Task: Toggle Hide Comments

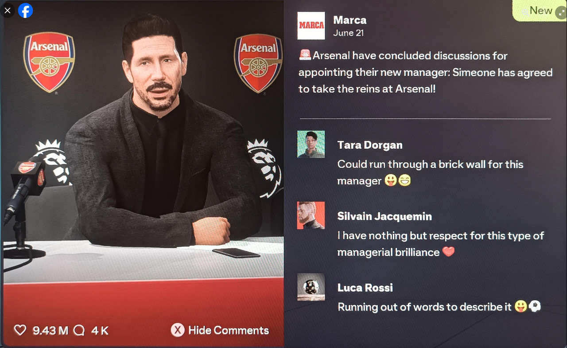Action: click(x=220, y=330)
